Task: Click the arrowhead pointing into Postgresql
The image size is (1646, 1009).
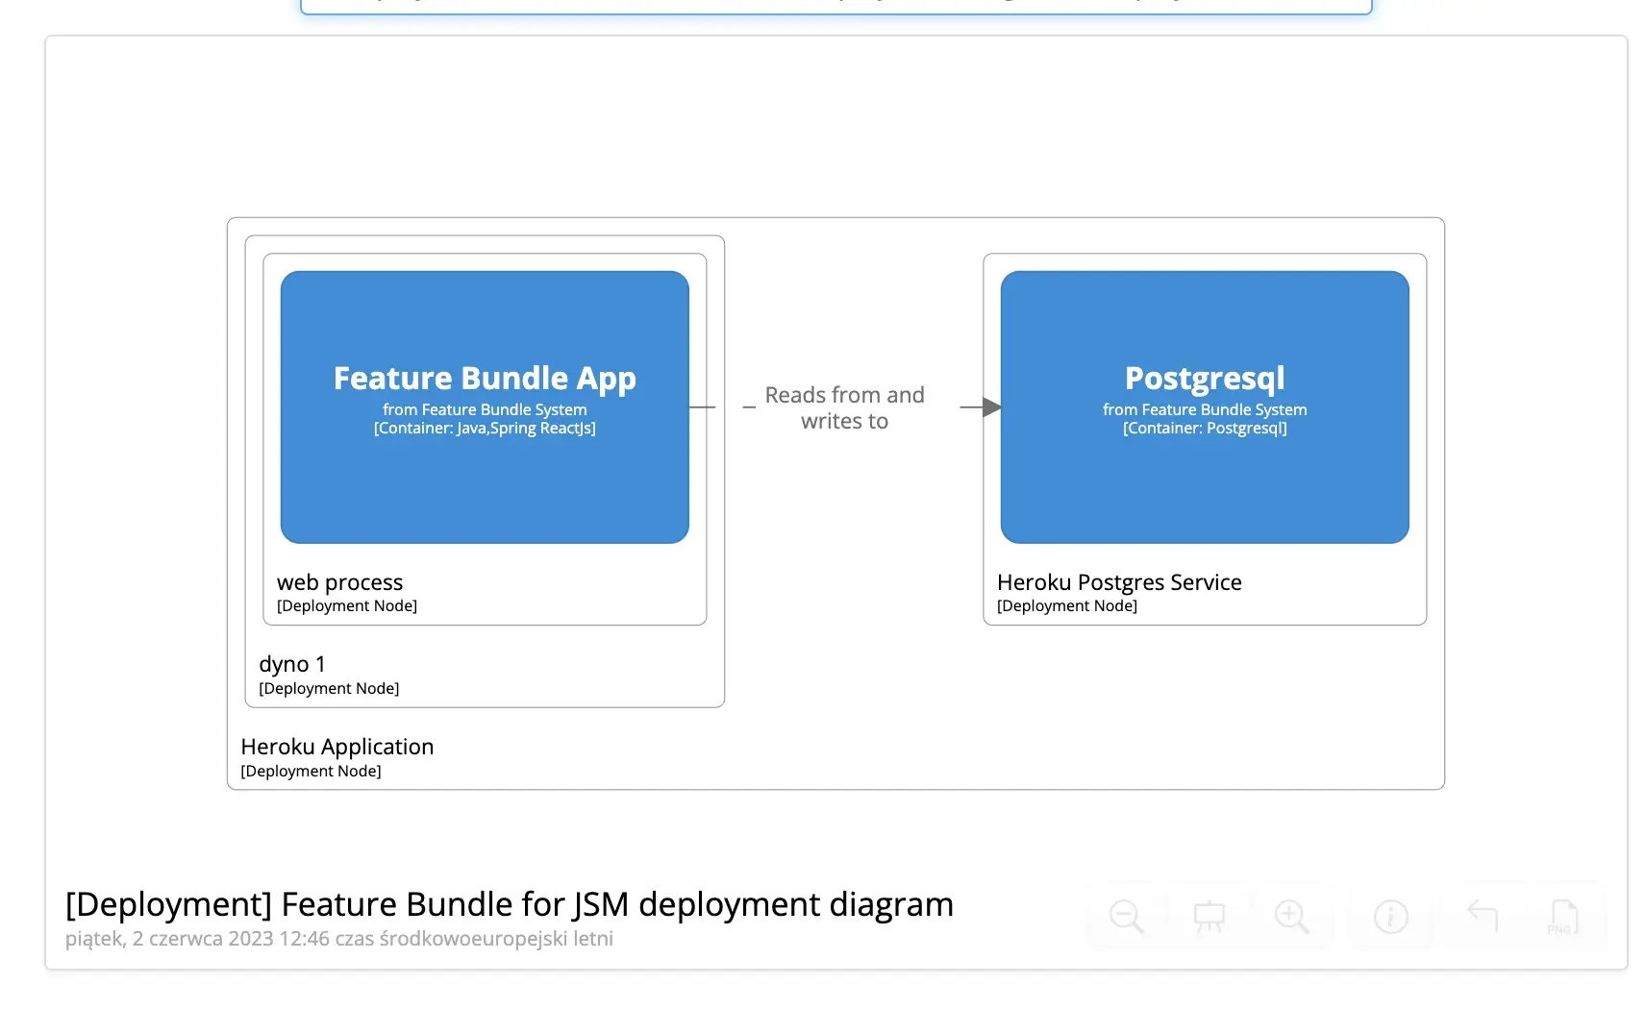Action: (x=991, y=407)
